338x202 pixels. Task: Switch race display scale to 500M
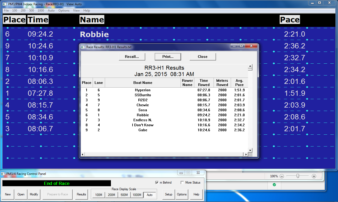(x=124, y=195)
